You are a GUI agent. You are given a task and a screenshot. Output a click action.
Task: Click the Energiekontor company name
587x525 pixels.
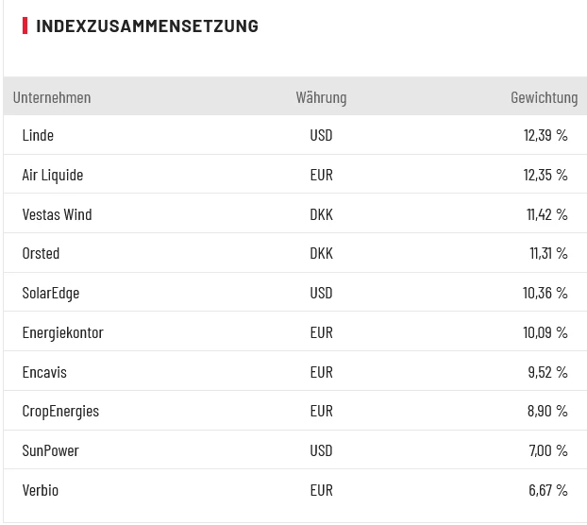coord(62,332)
